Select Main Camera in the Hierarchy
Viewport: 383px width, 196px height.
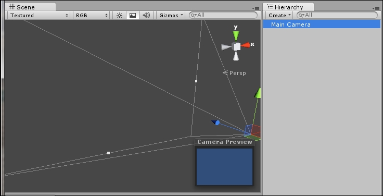tap(322, 24)
